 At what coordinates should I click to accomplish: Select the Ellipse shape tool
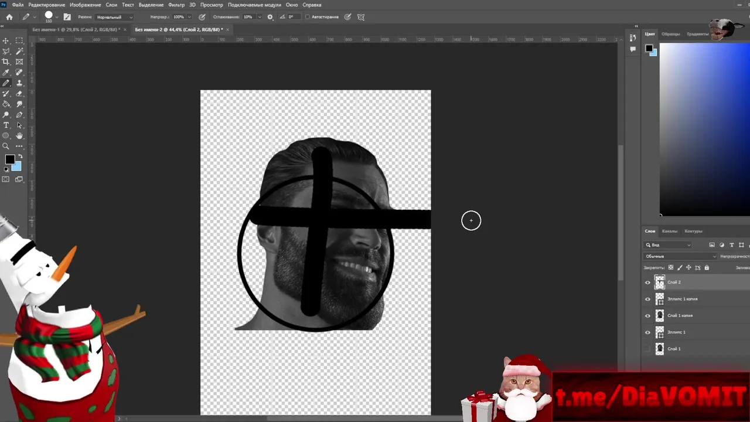[x=6, y=136]
